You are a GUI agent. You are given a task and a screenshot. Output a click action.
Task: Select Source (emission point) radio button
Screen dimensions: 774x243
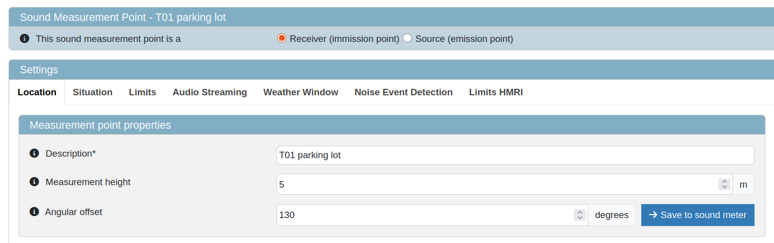coord(407,38)
